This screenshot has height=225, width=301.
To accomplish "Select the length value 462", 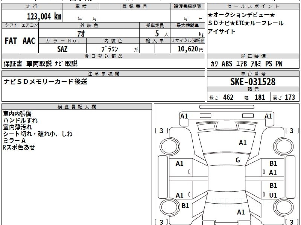I will [x=228, y=97].
